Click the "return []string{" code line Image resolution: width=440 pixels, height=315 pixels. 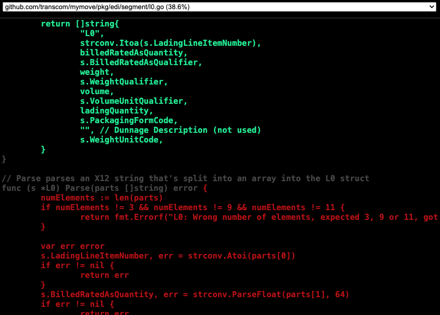point(80,24)
